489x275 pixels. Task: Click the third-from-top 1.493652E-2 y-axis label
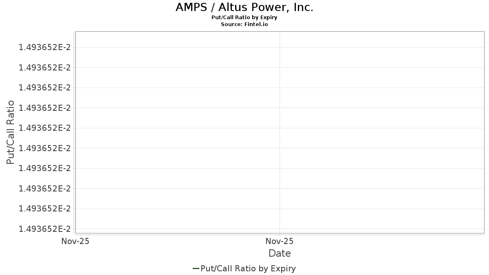[44, 88]
